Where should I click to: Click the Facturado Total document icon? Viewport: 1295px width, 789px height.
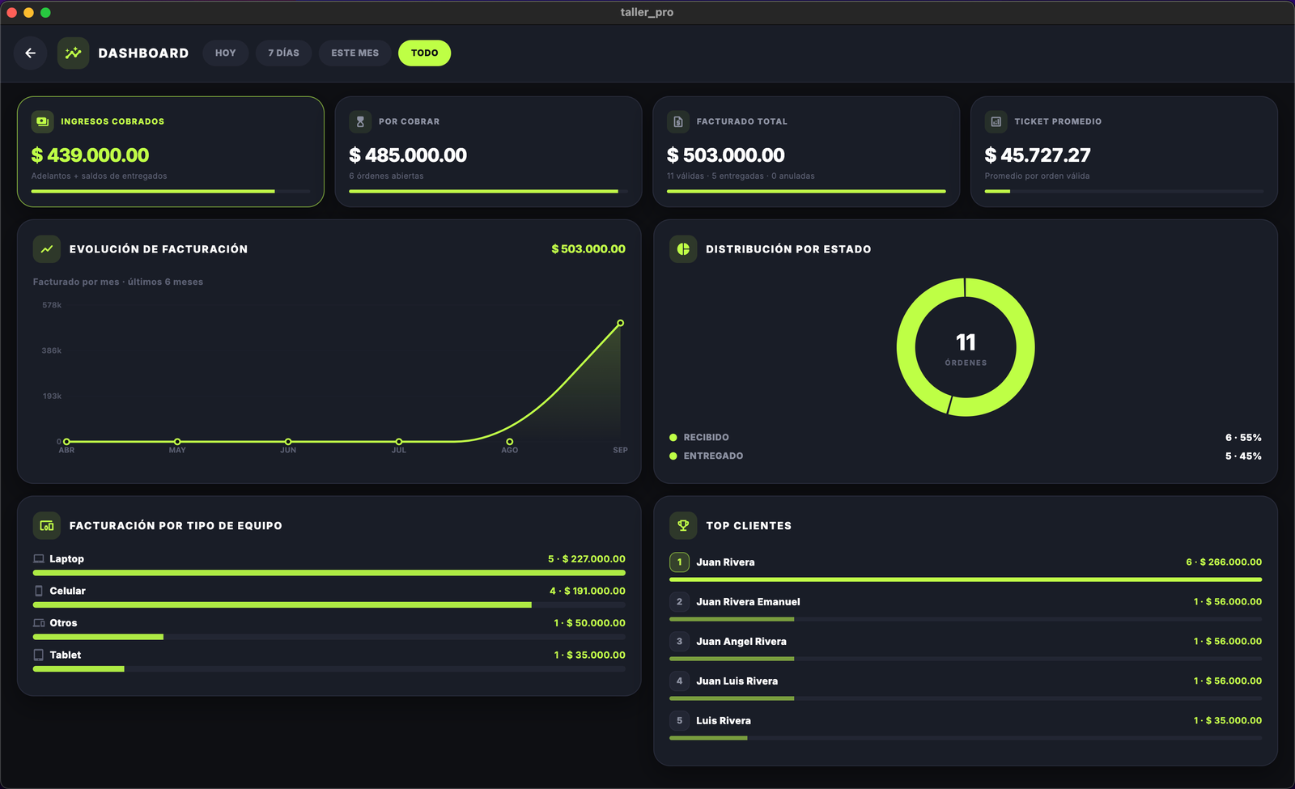pyautogui.click(x=678, y=121)
